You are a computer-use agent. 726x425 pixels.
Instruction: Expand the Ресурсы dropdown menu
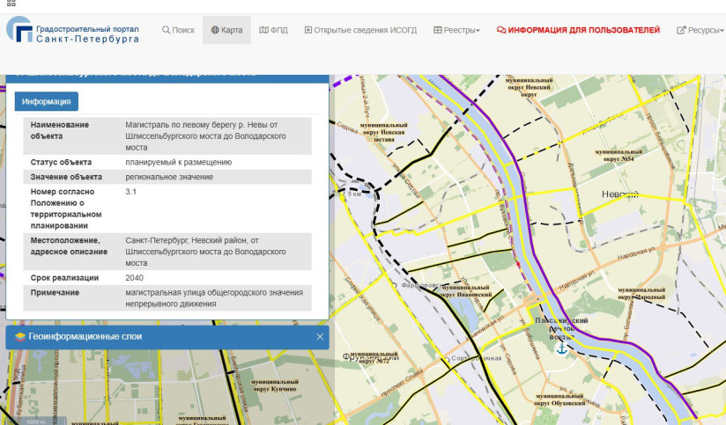tap(699, 30)
